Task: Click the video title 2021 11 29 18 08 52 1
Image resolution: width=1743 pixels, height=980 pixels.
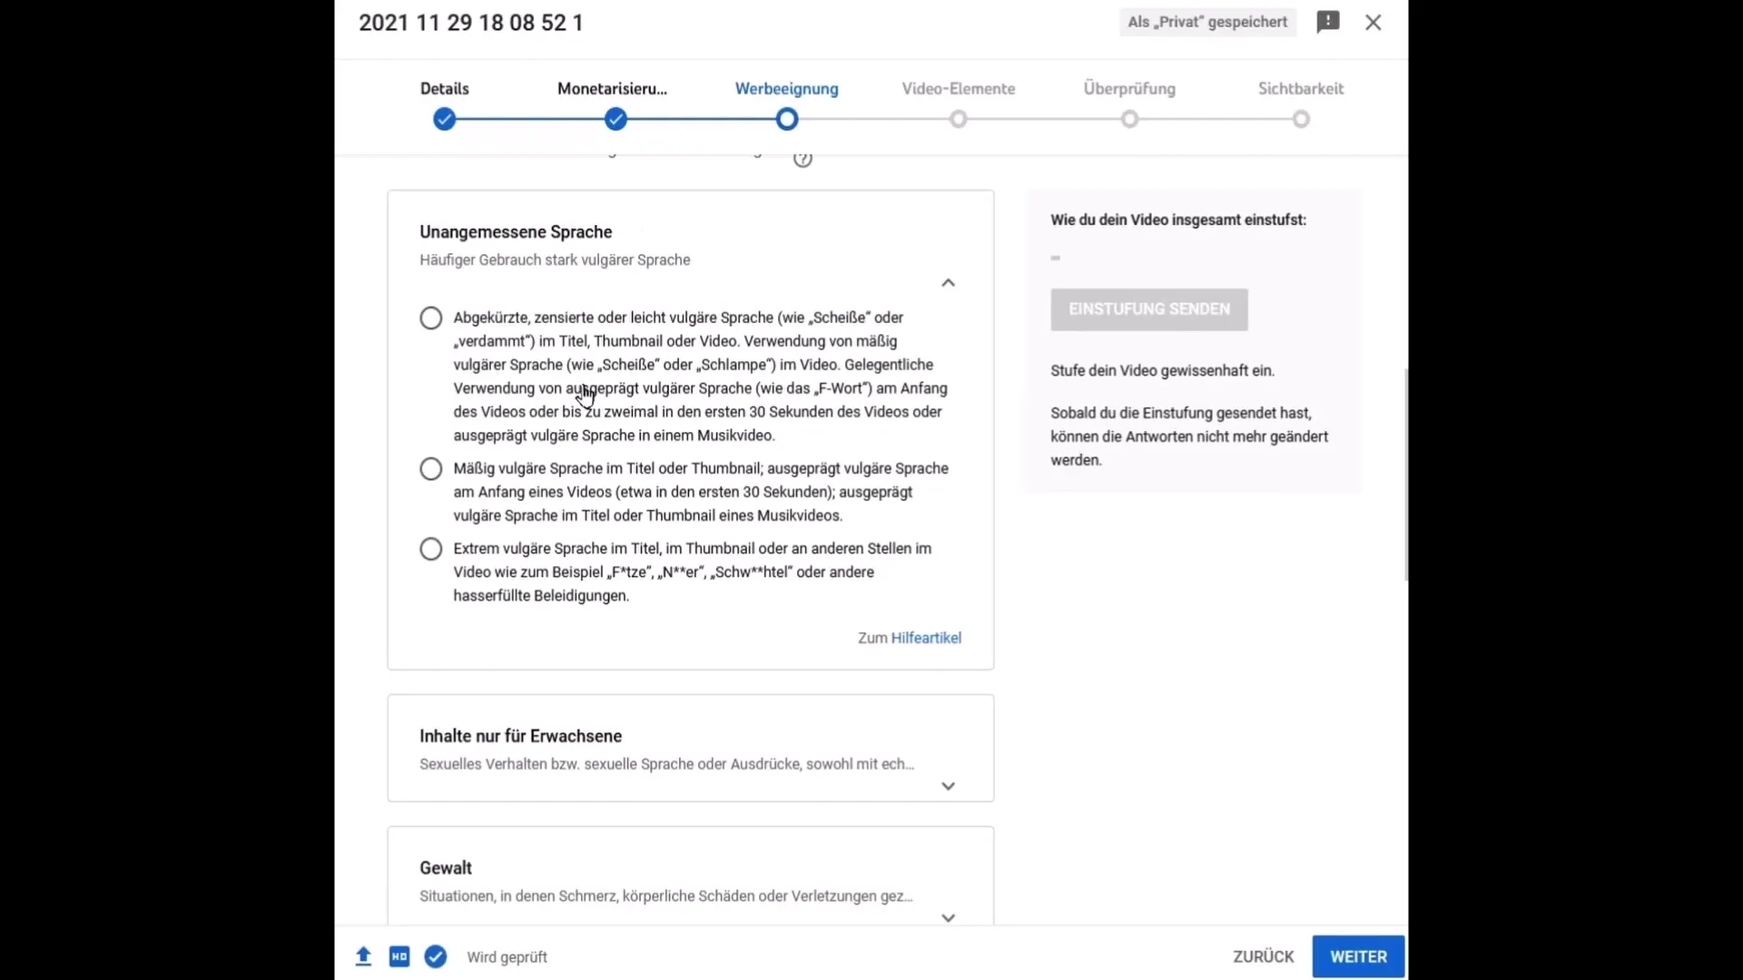Action: click(471, 23)
